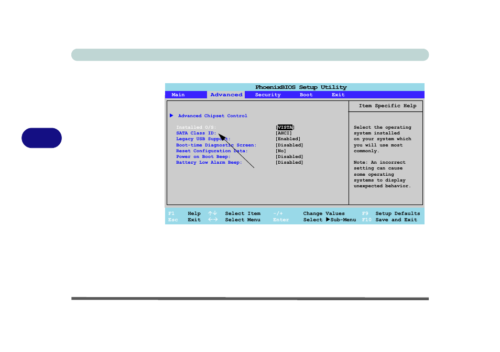The image size is (500, 352).
Task: Select Battery Low Alarm Beep setting
Action: click(209, 162)
